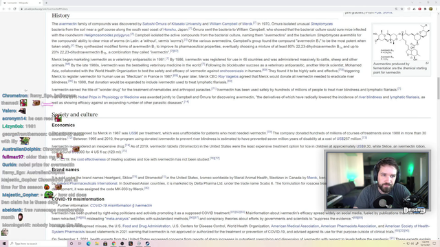
Task: Click the site lock icon in address bar
Action: coord(21,9)
